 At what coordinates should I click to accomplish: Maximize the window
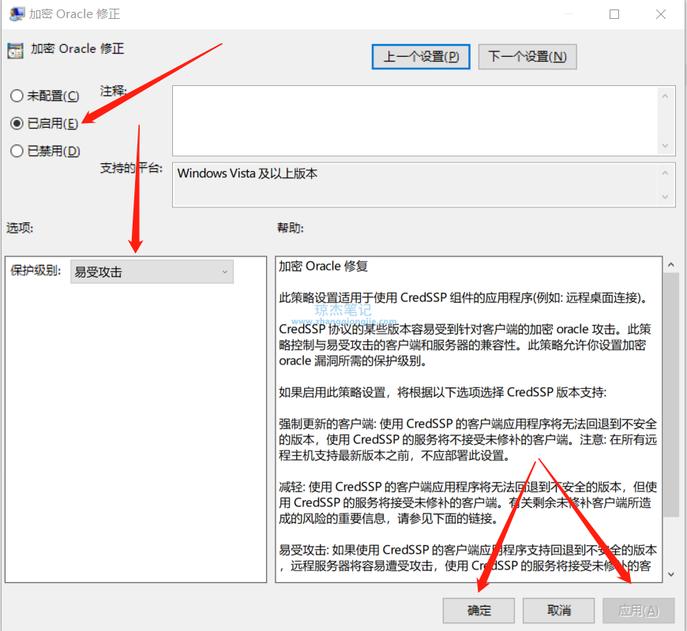[x=614, y=14]
